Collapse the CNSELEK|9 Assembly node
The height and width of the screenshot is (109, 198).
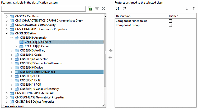(12, 38)
